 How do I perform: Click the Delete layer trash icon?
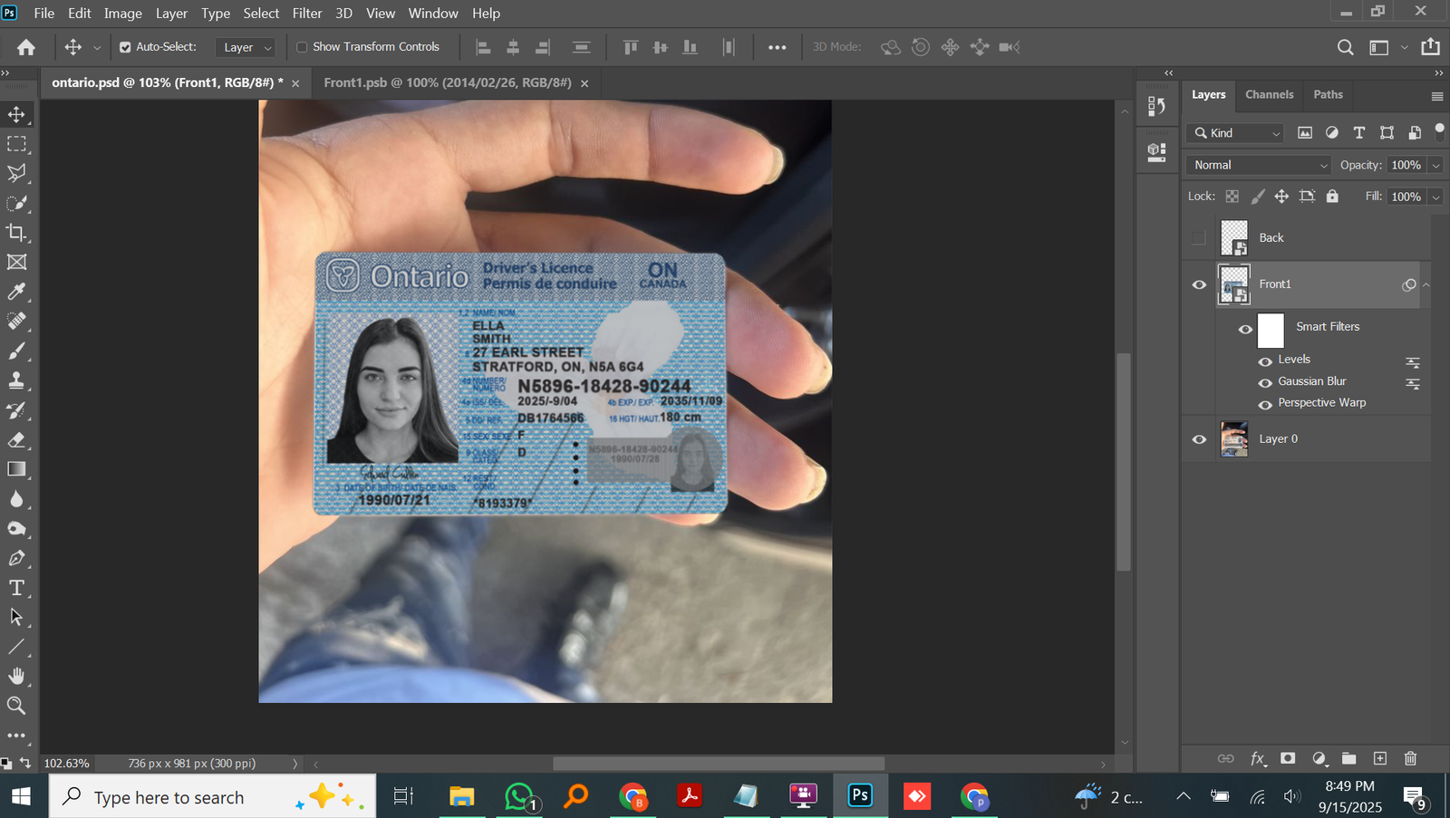click(1410, 758)
